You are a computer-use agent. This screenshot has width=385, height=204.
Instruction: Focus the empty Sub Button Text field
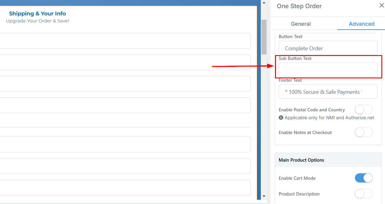pyautogui.click(x=328, y=70)
